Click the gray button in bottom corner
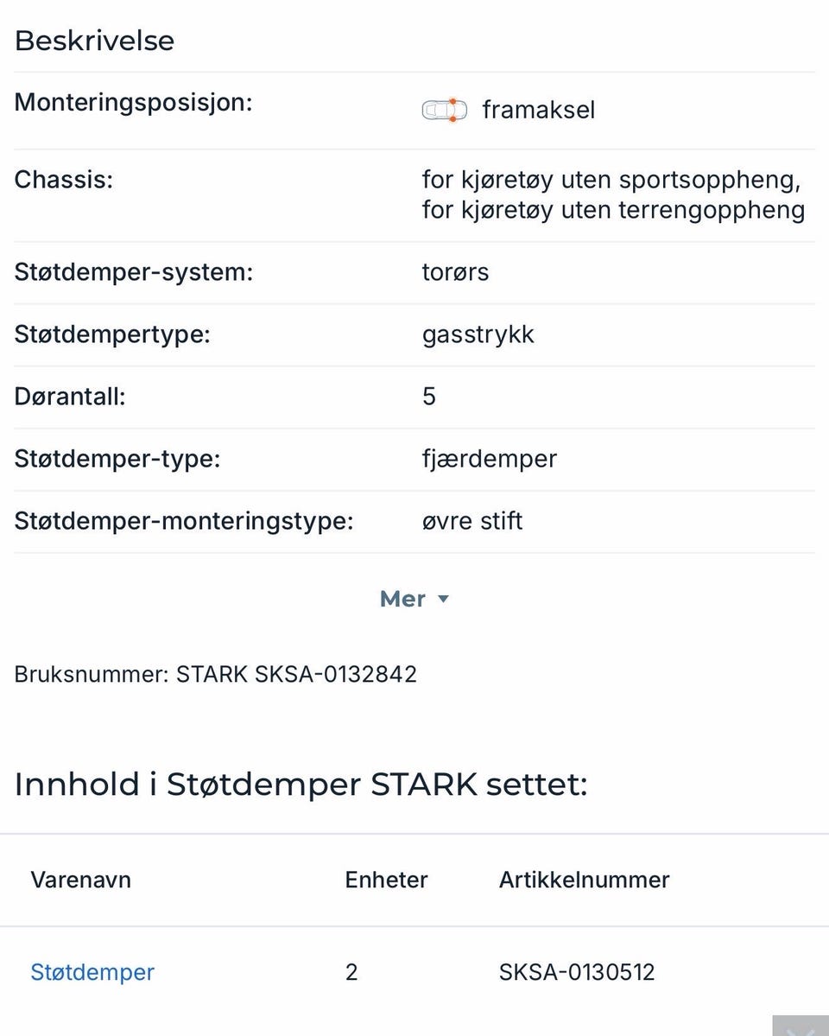829x1036 pixels. (x=801, y=1026)
